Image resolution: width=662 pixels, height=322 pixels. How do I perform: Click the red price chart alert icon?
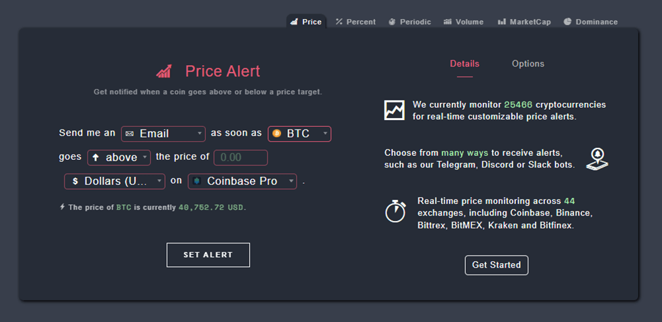(164, 71)
